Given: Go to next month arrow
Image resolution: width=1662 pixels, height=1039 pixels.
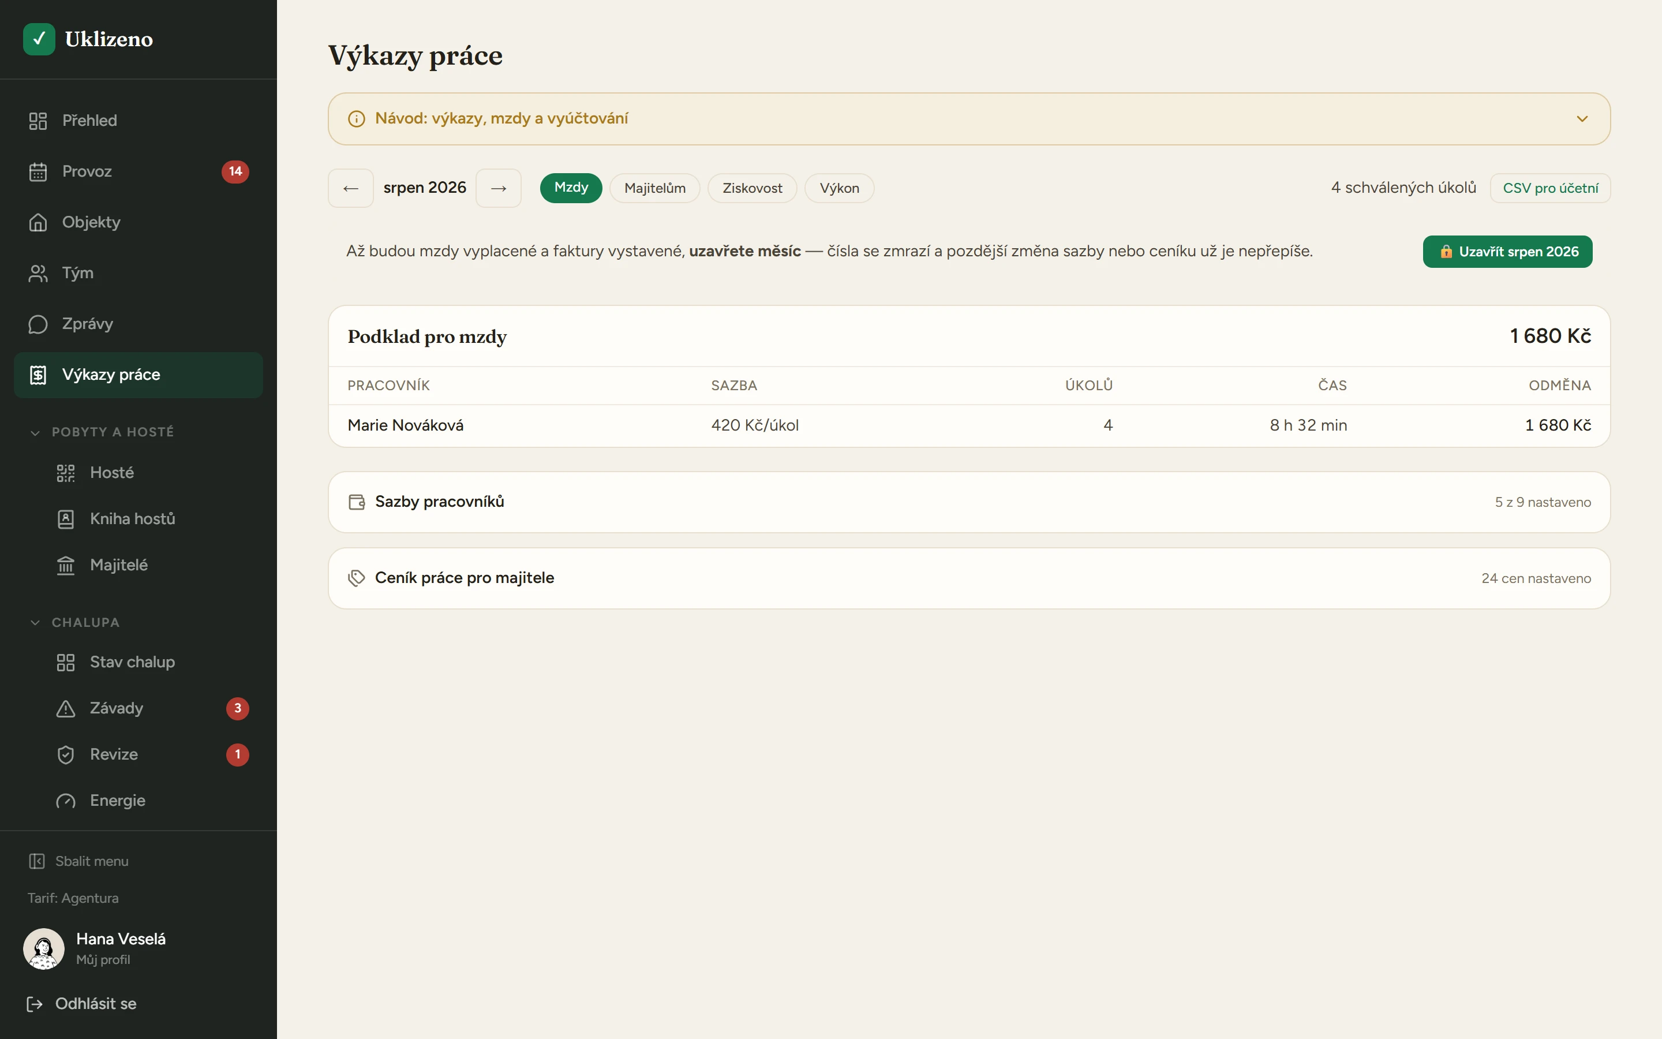Looking at the screenshot, I should [499, 188].
